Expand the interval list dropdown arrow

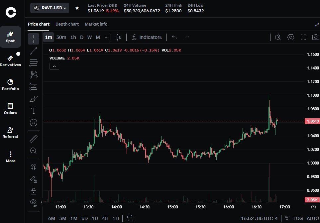[x=106, y=37]
